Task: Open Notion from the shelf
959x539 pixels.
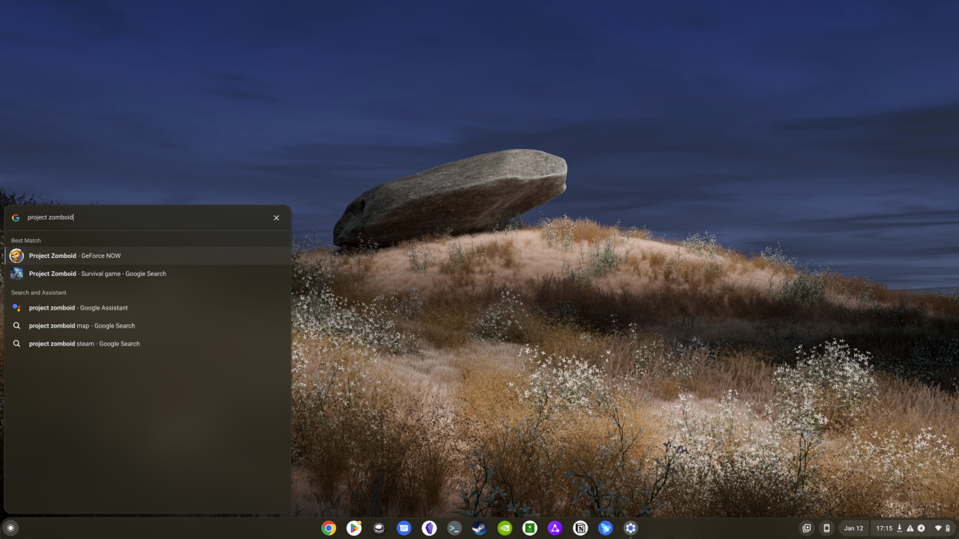Action: (579, 528)
